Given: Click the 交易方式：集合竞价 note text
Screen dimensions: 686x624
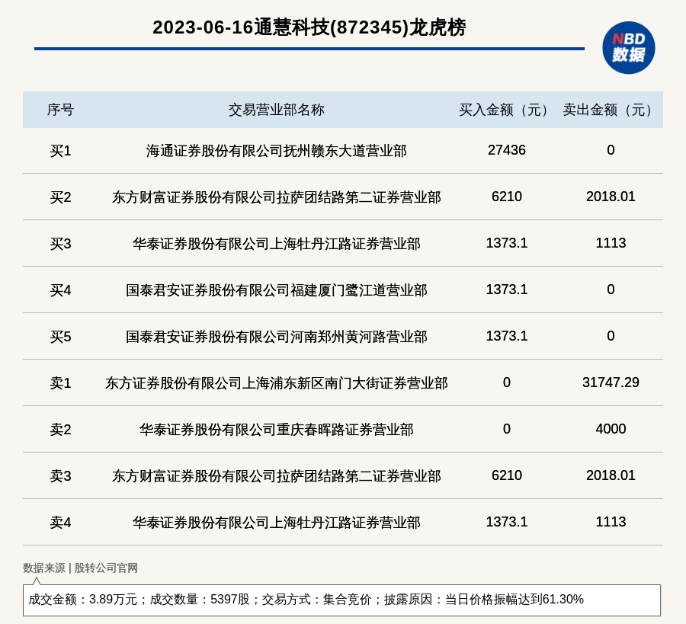Looking at the screenshot, I should click(316, 599).
